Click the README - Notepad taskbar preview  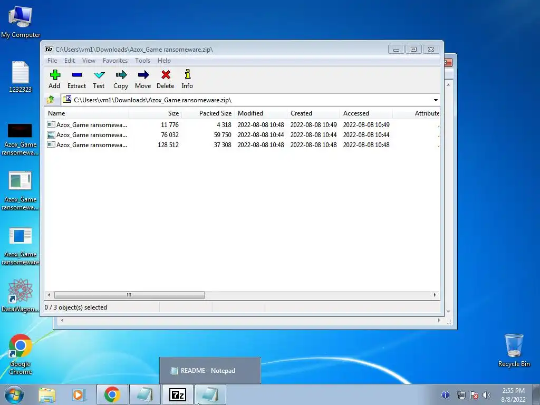pos(210,371)
